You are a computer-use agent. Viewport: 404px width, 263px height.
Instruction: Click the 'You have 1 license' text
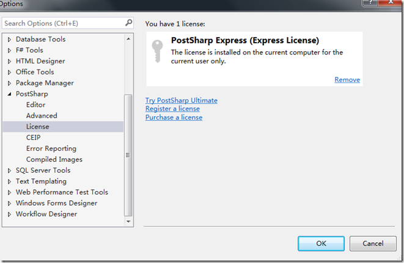point(175,24)
